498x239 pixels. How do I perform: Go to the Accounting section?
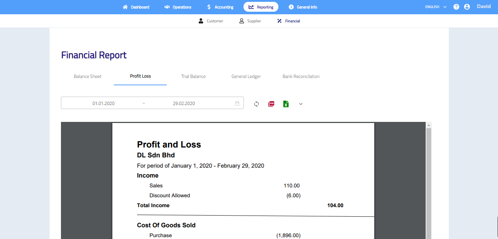(220, 7)
